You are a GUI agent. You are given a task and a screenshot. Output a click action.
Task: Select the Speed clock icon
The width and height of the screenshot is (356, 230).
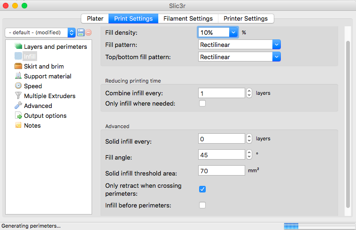pos(18,86)
